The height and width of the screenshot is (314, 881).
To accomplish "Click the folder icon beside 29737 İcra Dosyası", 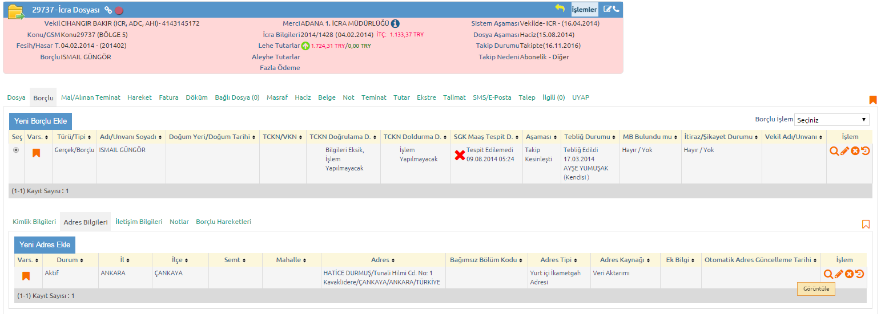I will [15, 11].
